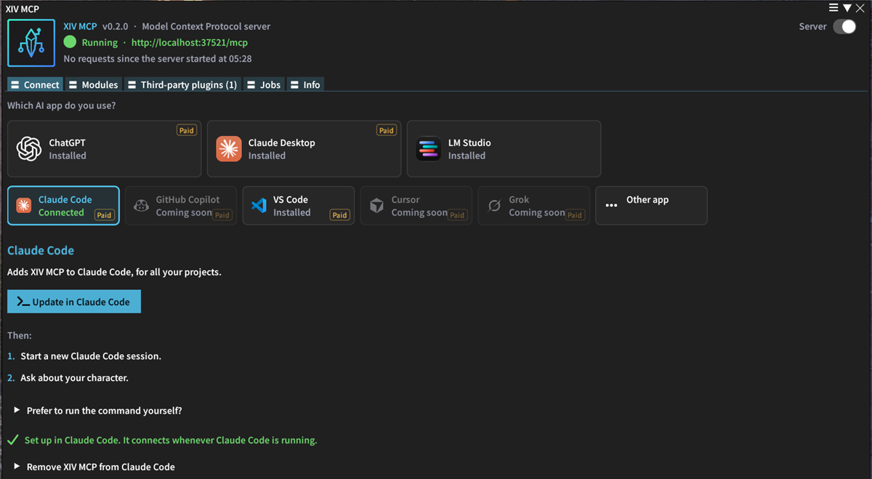This screenshot has height=479, width=872.
Task: Click Update in Claude Code button
Action: (x=74, y=302)
